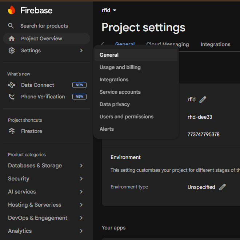Open Users and permissions menu entry

click(x=127, y=117)
